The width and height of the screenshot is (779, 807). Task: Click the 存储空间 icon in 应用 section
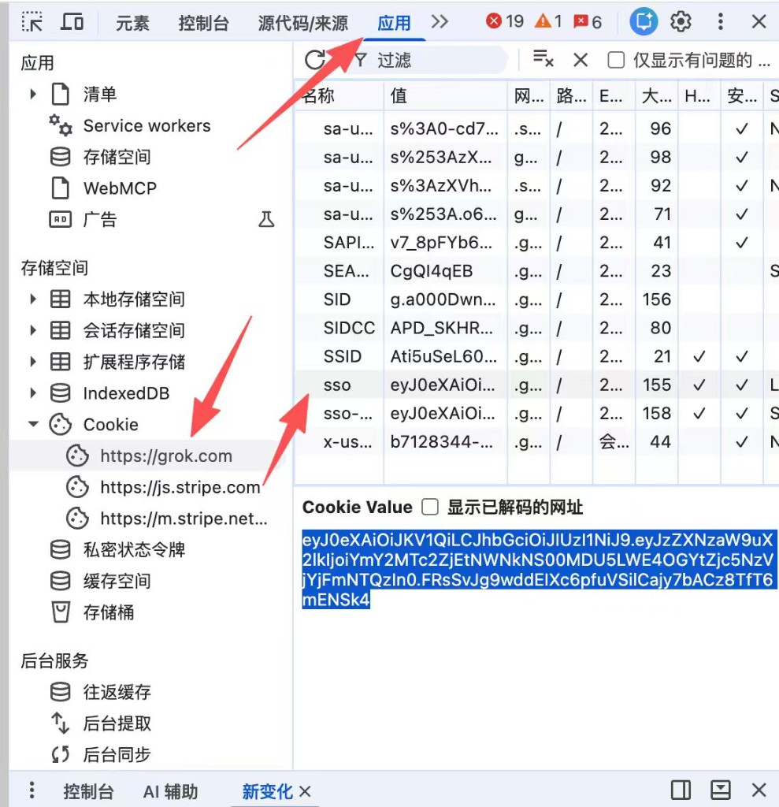60,157
